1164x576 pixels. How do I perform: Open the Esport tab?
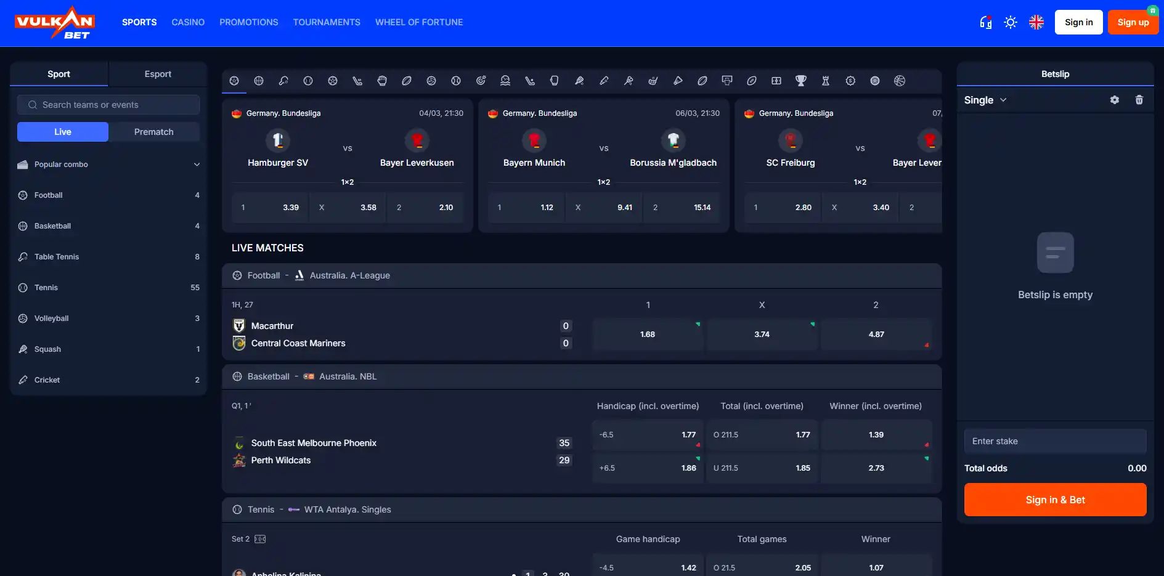[x=158, y=74]
